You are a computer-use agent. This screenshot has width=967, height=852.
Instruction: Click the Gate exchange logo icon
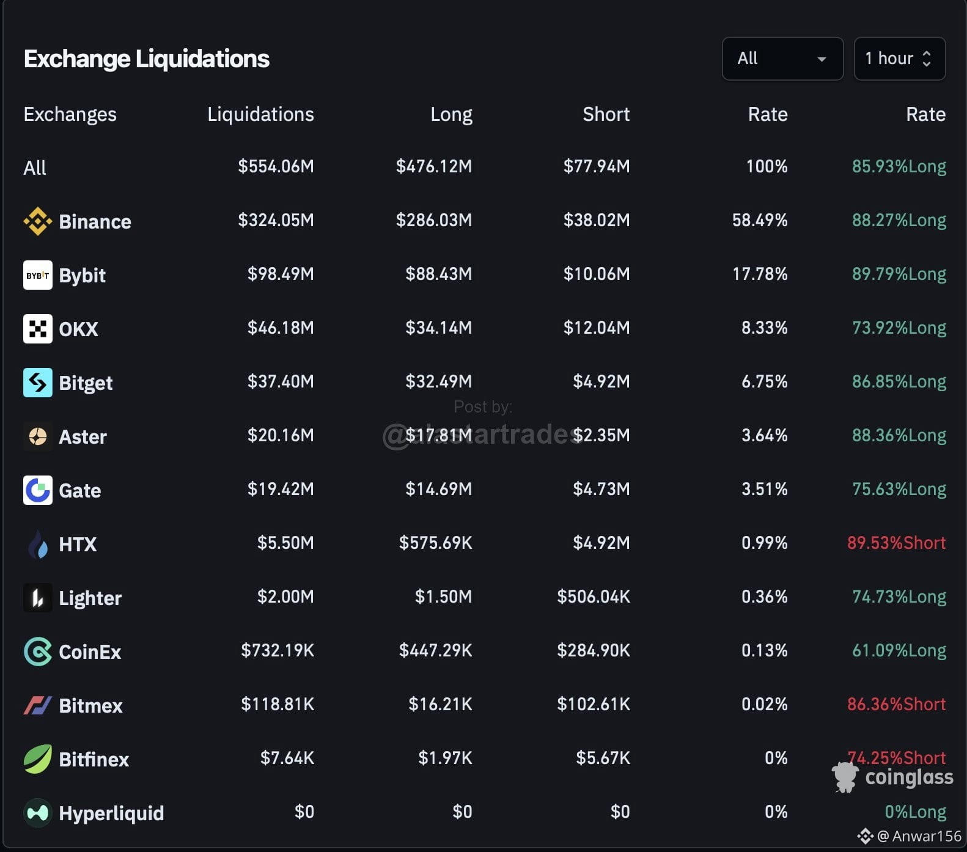click(38, 490)
